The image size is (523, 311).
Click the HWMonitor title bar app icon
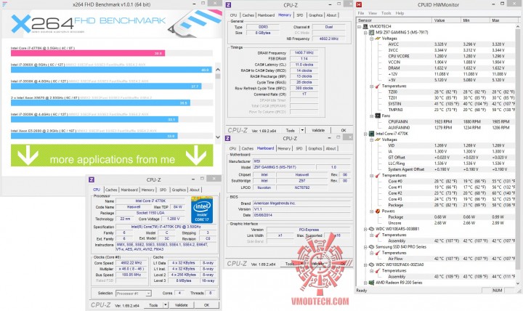359,4
